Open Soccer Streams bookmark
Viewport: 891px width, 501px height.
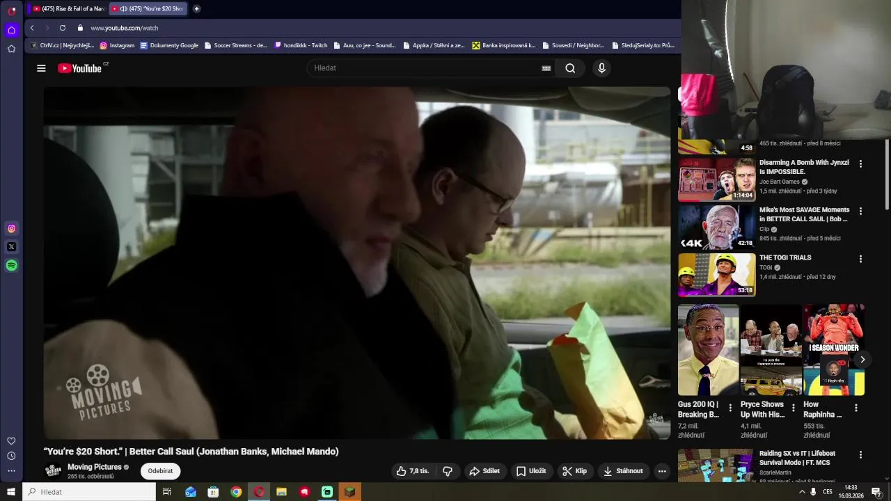[235, 45]
